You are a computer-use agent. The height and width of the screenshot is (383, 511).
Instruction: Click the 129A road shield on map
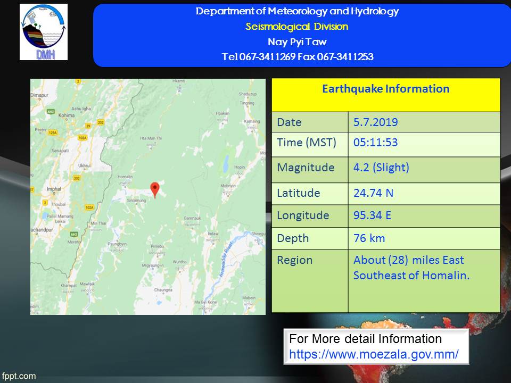[x=53, y=132]
